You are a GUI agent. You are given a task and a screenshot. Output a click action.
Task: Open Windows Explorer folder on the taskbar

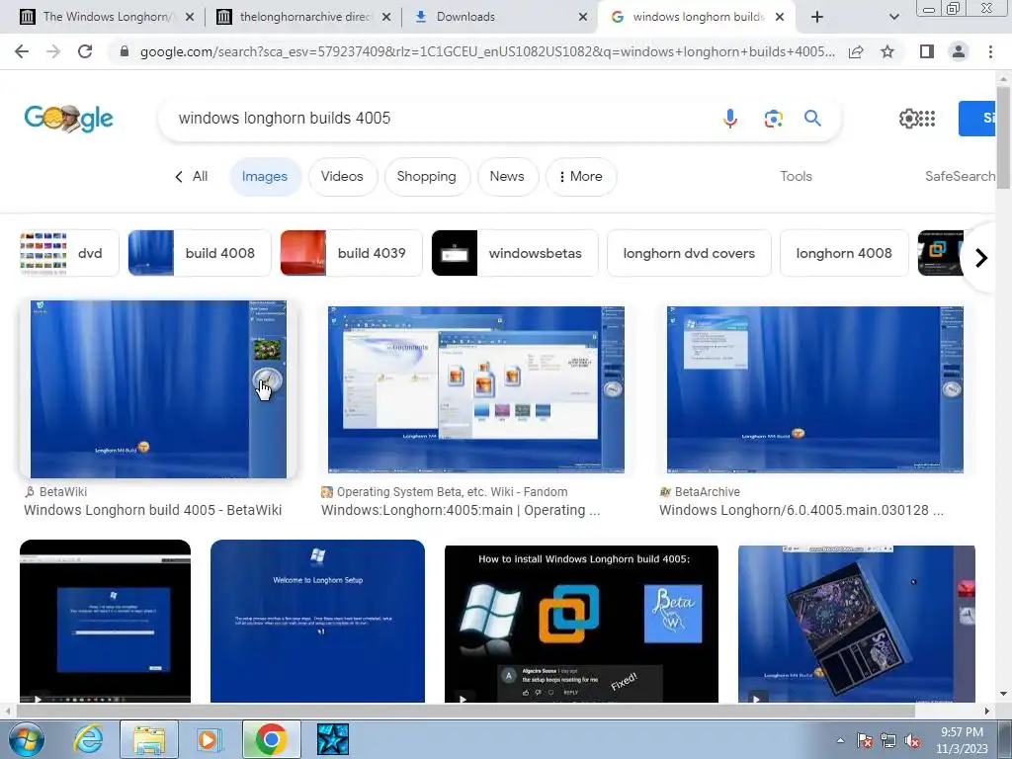pyautogui.click(x=149, y=739)
